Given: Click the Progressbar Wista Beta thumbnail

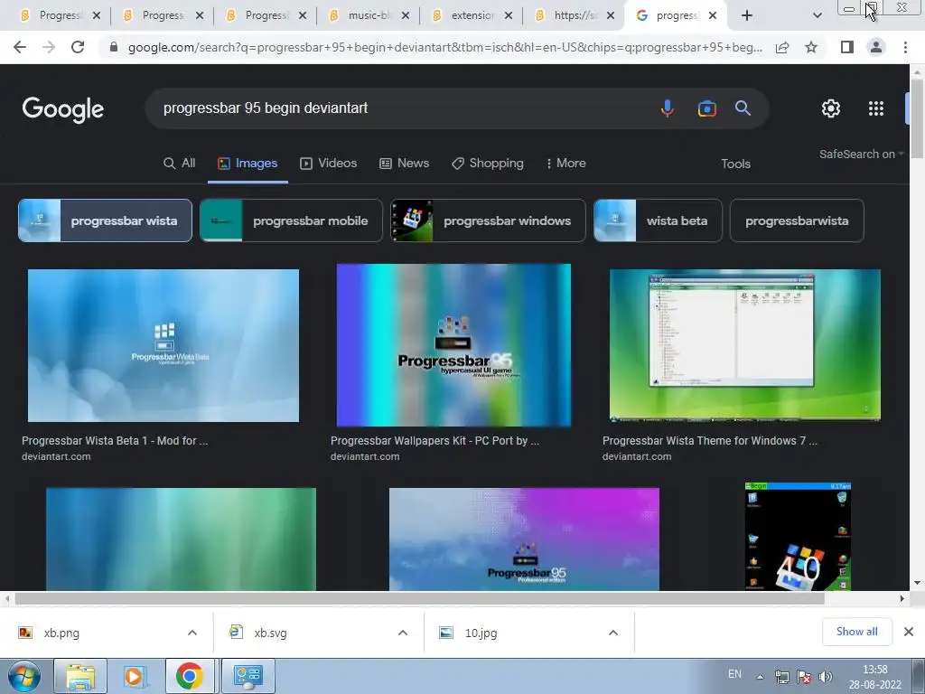Looking at the screenshot, I should 164,346.
